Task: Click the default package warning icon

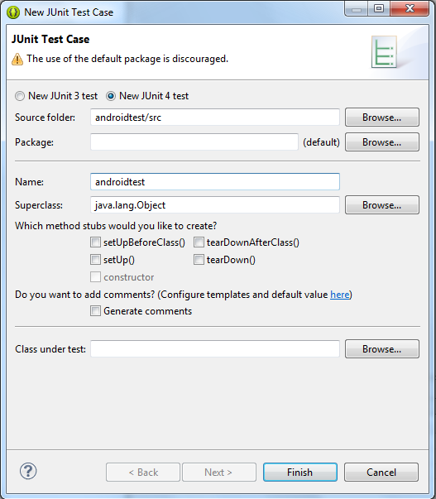Action: [x=17, y=60]
